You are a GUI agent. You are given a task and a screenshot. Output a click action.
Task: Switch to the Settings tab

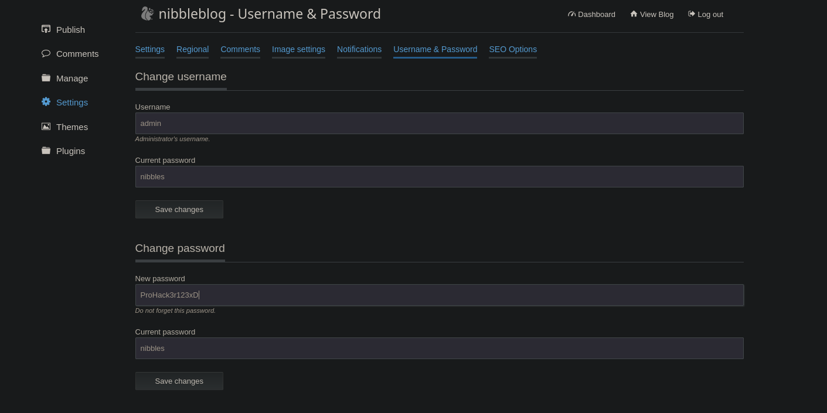click(150, 49)
